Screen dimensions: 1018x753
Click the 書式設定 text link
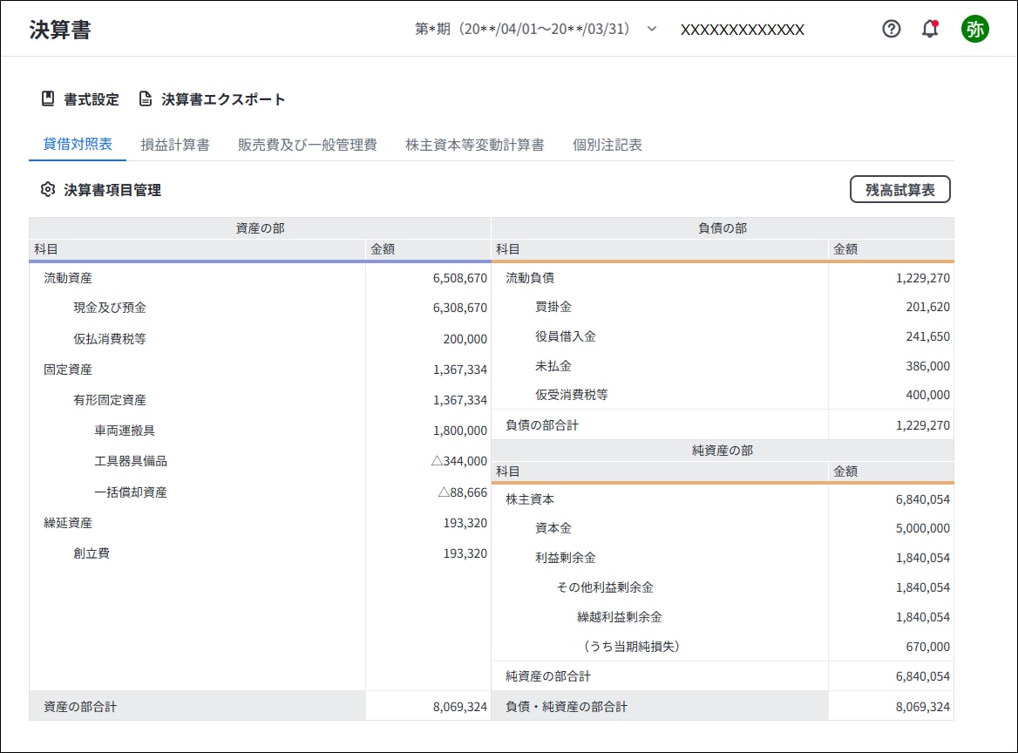pos(92,99)
